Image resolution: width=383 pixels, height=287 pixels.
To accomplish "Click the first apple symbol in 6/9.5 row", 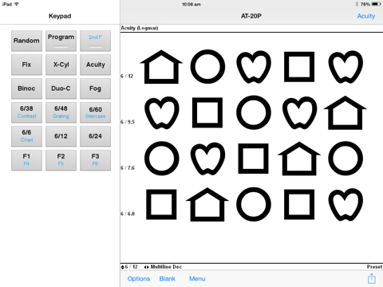I will click(162, 112).
